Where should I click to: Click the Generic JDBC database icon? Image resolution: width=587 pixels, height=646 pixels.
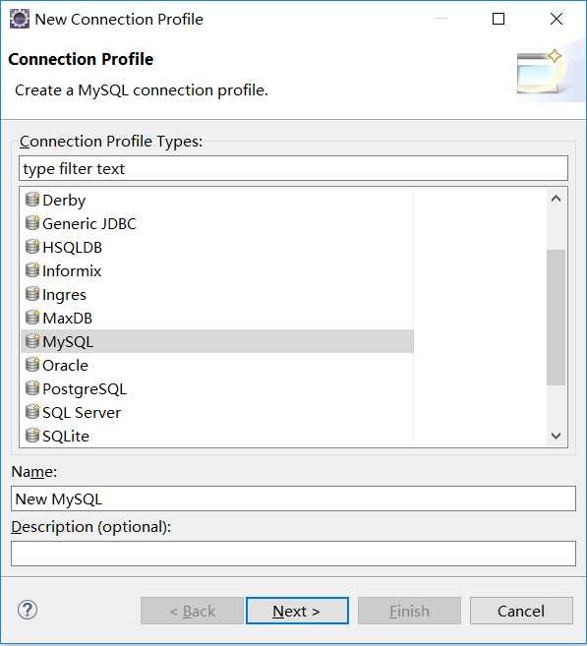click(32, 223)
